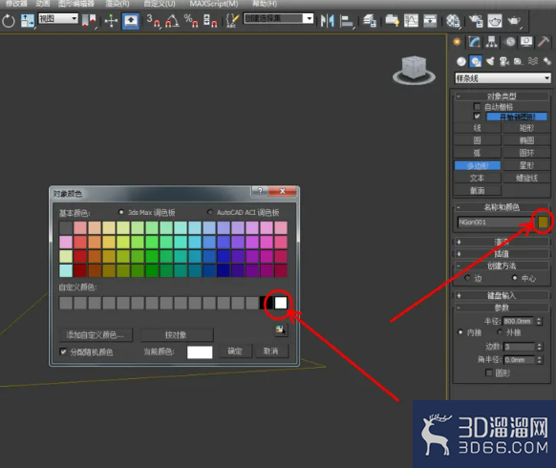Collapse the 创建方法 rollout
556x468 pixels.
(502, 266)
